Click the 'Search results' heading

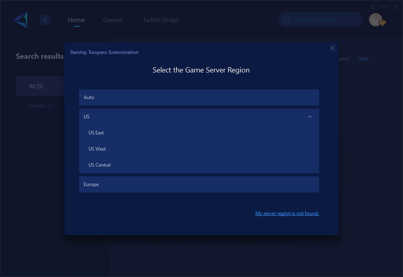(x=39, y=56)
